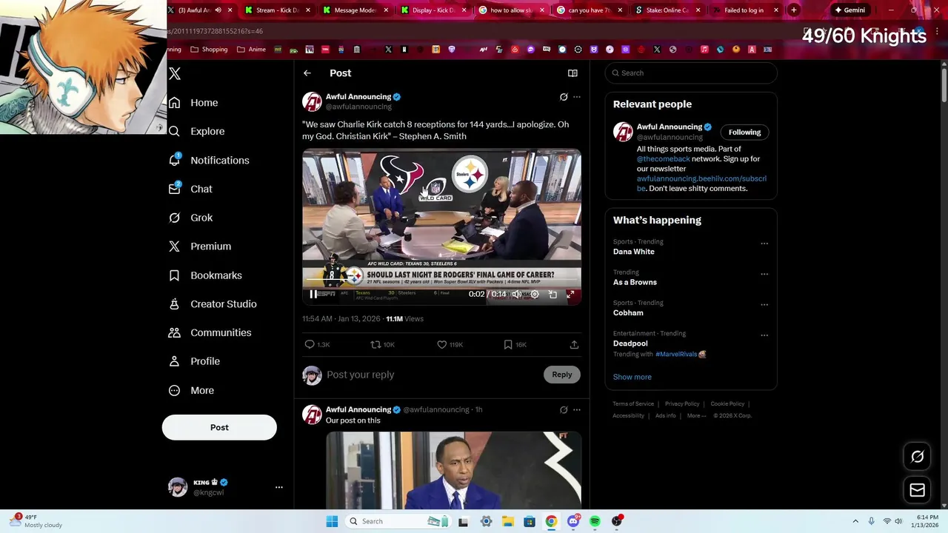948x533 pixels.
Task: Open Bookmarks in the sidebar
Action: click(x=205, y=275)
